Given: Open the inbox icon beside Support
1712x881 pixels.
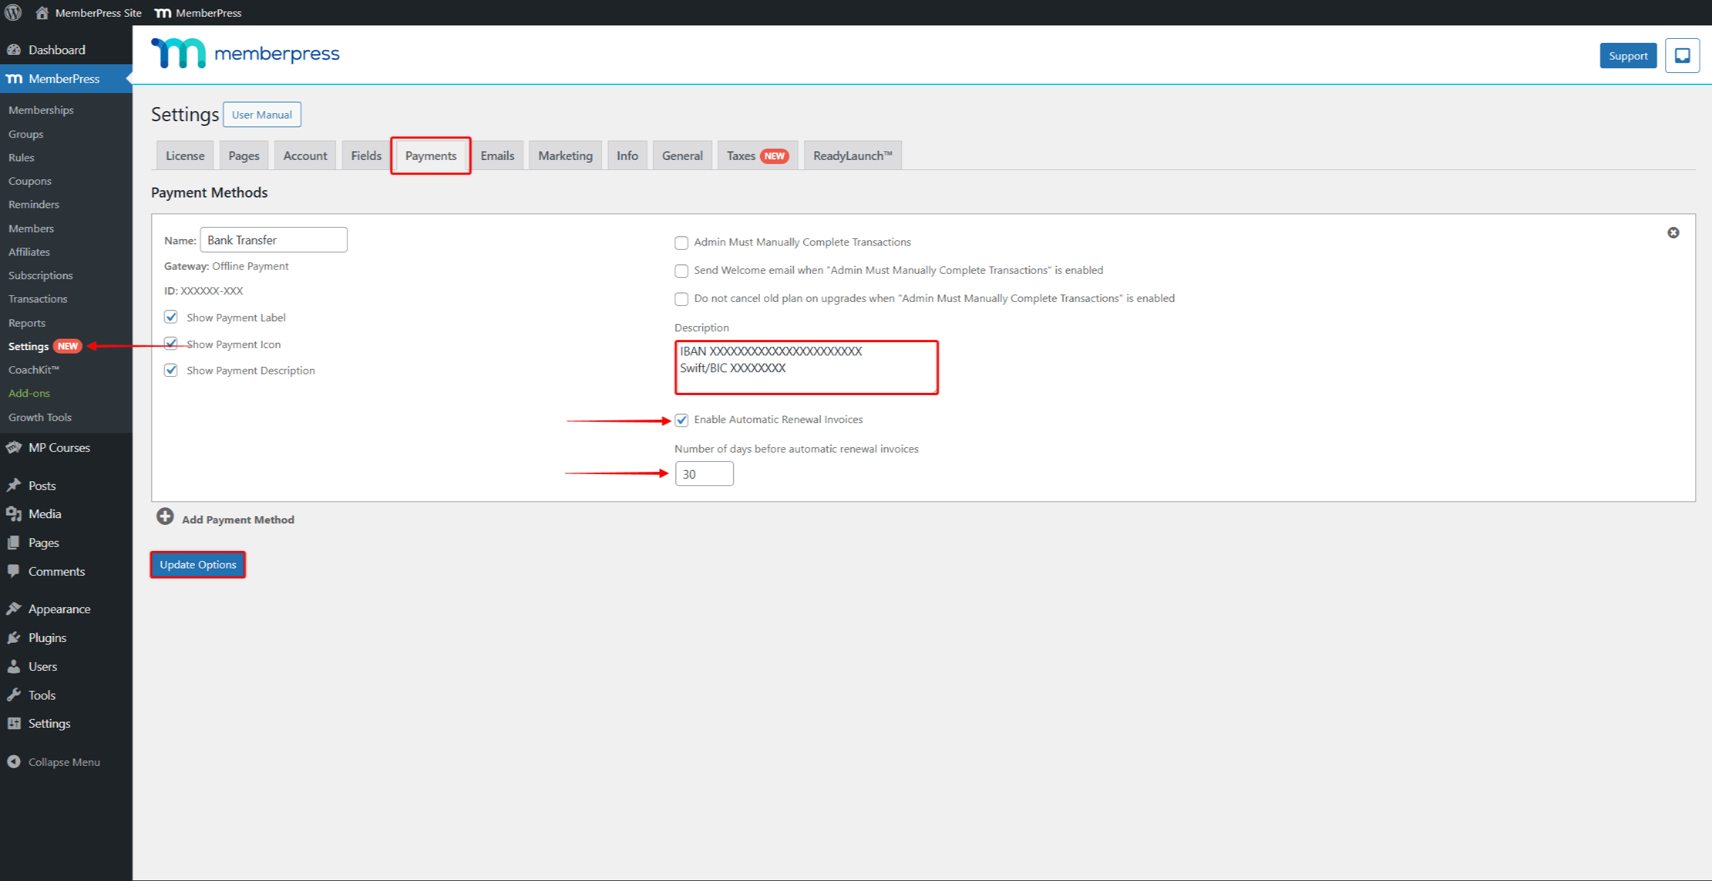Looking at the screenshot, I should [1681, 56].
